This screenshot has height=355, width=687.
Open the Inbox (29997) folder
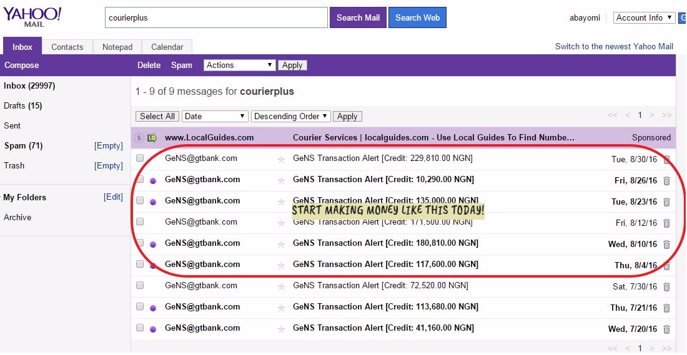pos(29,86)
